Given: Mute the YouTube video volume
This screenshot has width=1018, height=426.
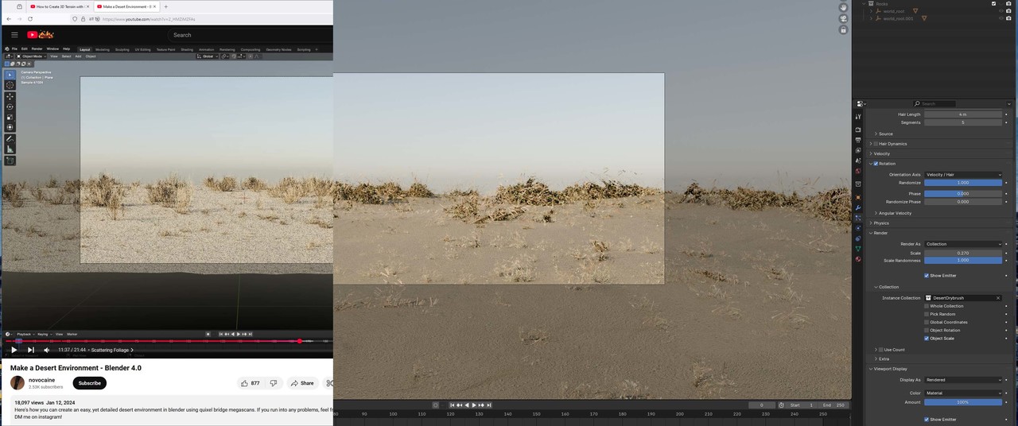Looking at the screenshot, I should (46, 350).
